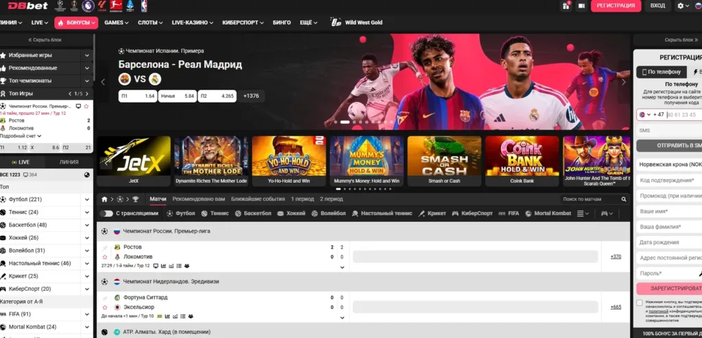Click the home icon in matches breadcrumb
This screenshot has height=338, width=702.
104,199
